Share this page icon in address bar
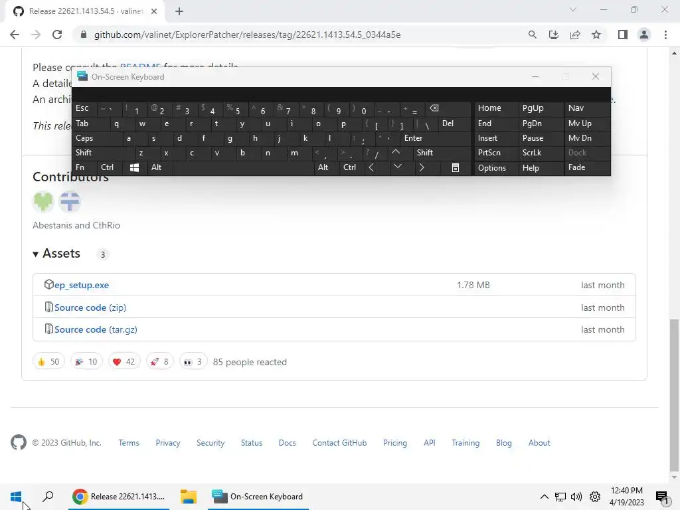Viewport: 680px width, 510px height. [x=575, y=35]
